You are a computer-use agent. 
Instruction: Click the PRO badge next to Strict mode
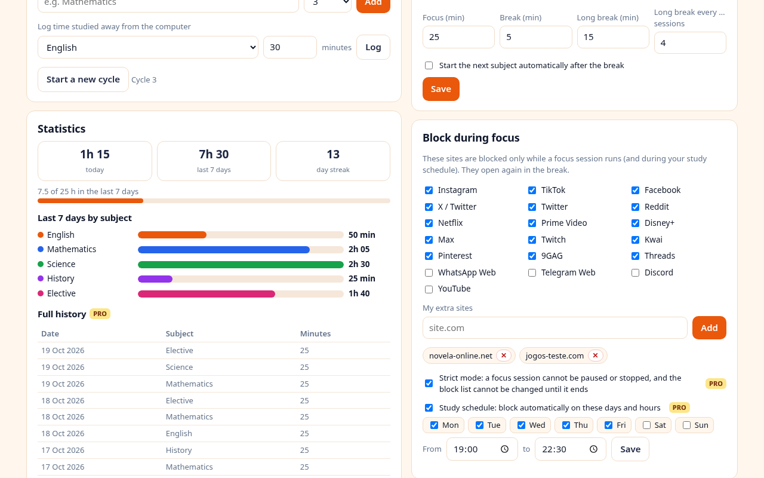(x=716, y=384)
